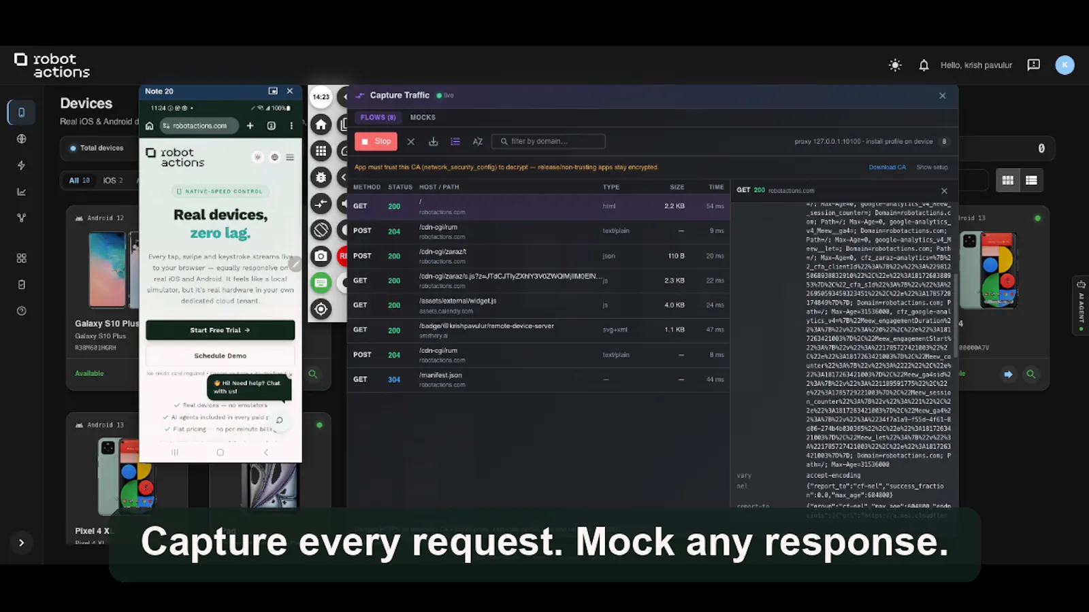Select the GET /manifest.json flow row
Screen dimensions: 1089x612
(x=538, y=379)
